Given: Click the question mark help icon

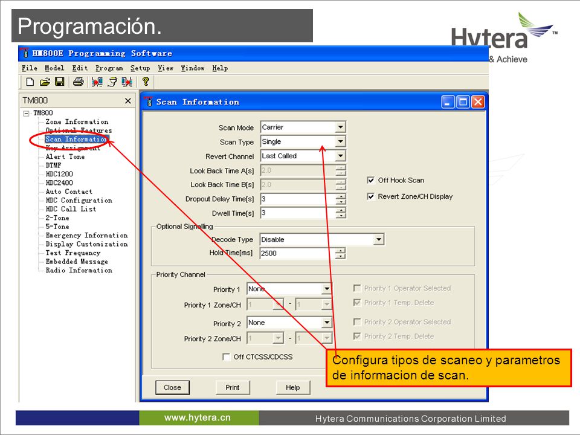Looking at the screenshot, I should 146,82.
